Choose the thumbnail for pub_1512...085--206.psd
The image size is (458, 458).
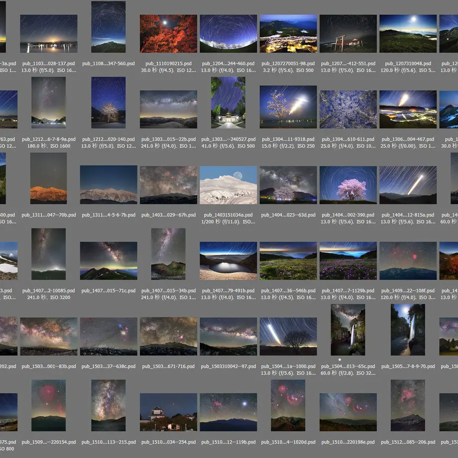[408, 405]
